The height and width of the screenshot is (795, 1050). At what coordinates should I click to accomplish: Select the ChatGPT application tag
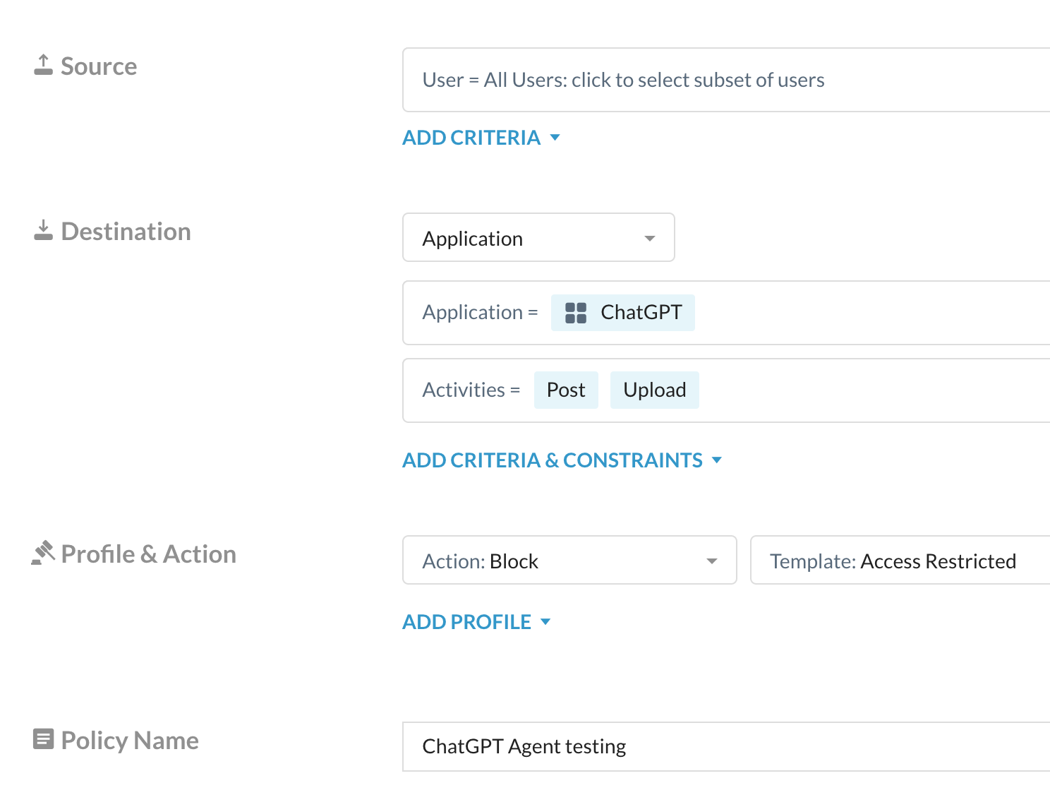click(x=622, y=313)
